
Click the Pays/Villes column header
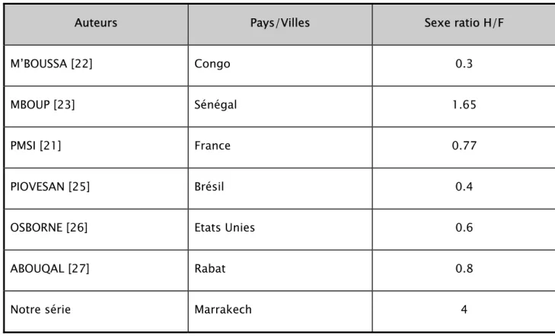click(x=280, y=24)
